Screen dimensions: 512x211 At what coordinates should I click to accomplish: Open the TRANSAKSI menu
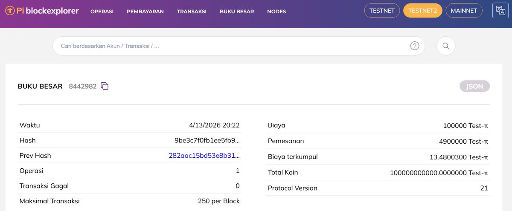pos(192,12)
